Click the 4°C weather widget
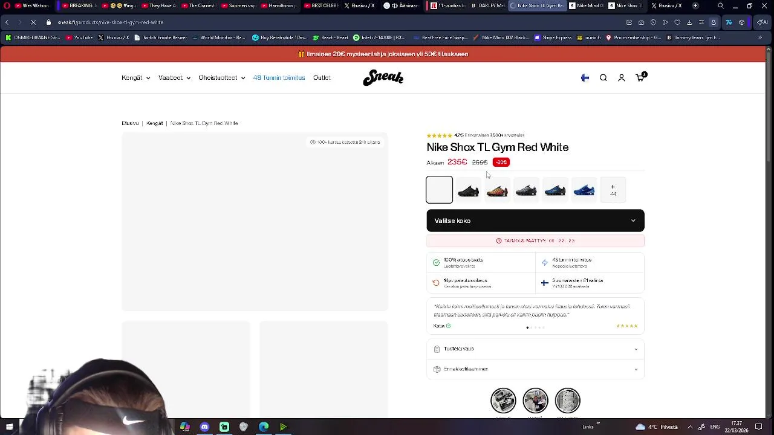774x435 pixels. tap(657, 427)
